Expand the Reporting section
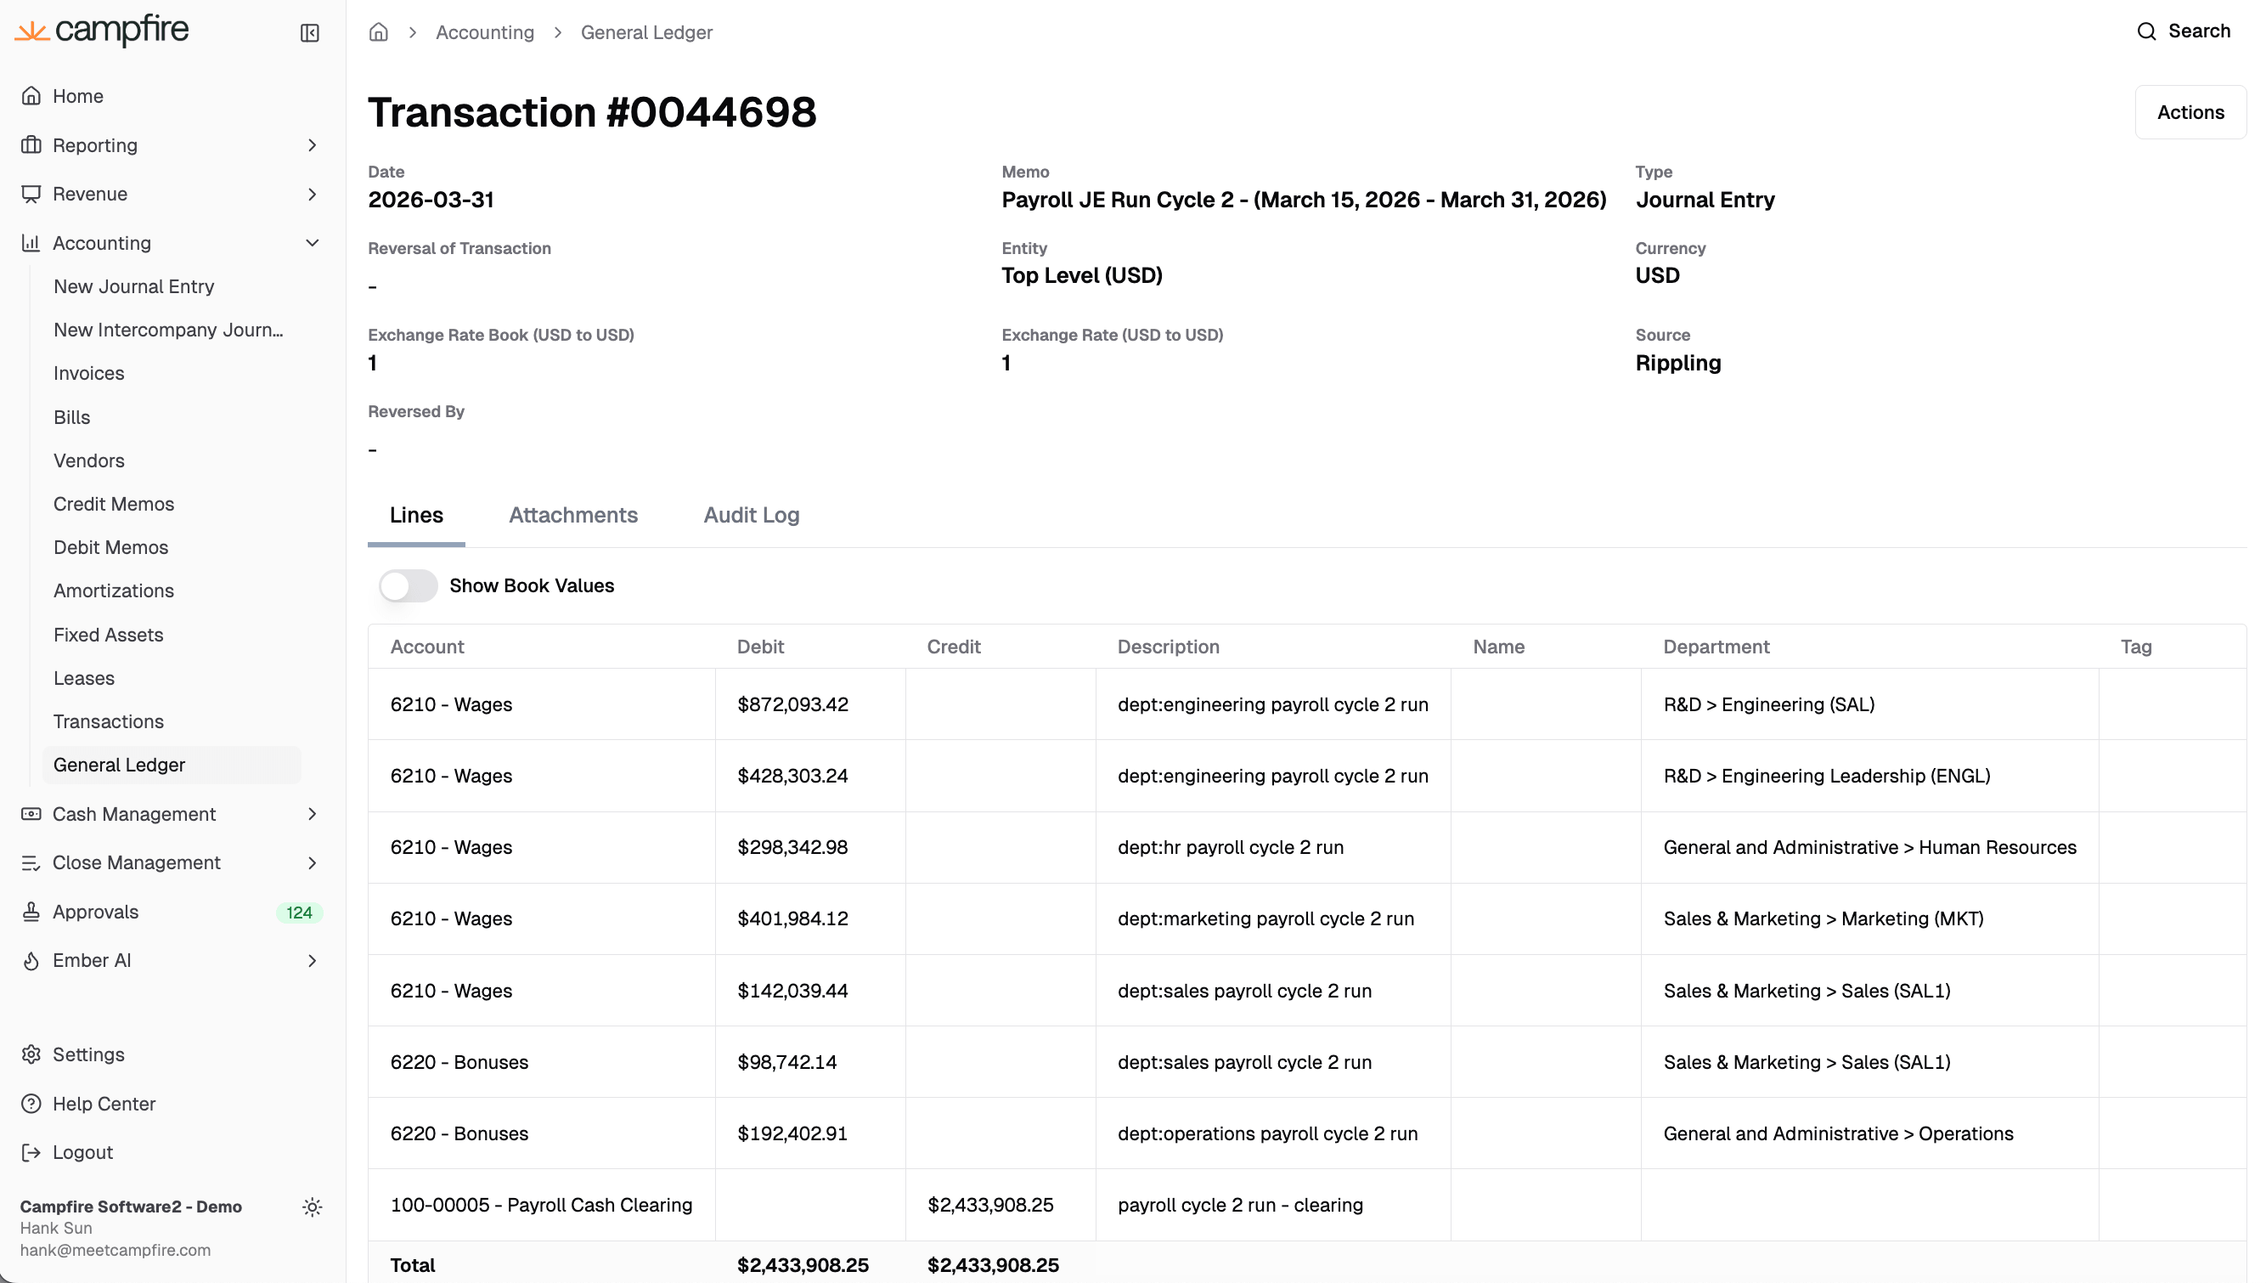2266x1283 pixels. 313,144
